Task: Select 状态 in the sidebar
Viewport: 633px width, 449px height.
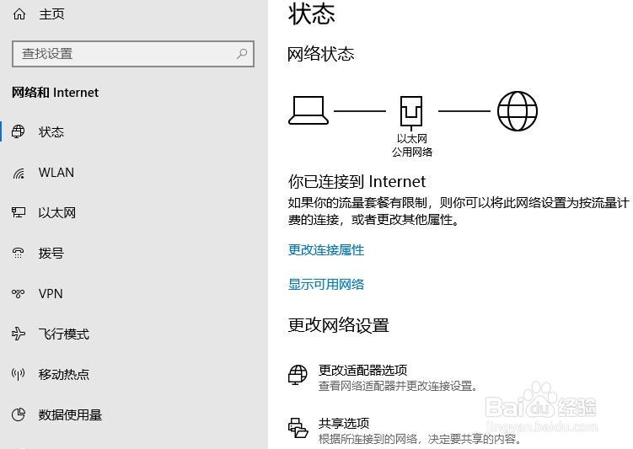Action: tap(51, 132)
